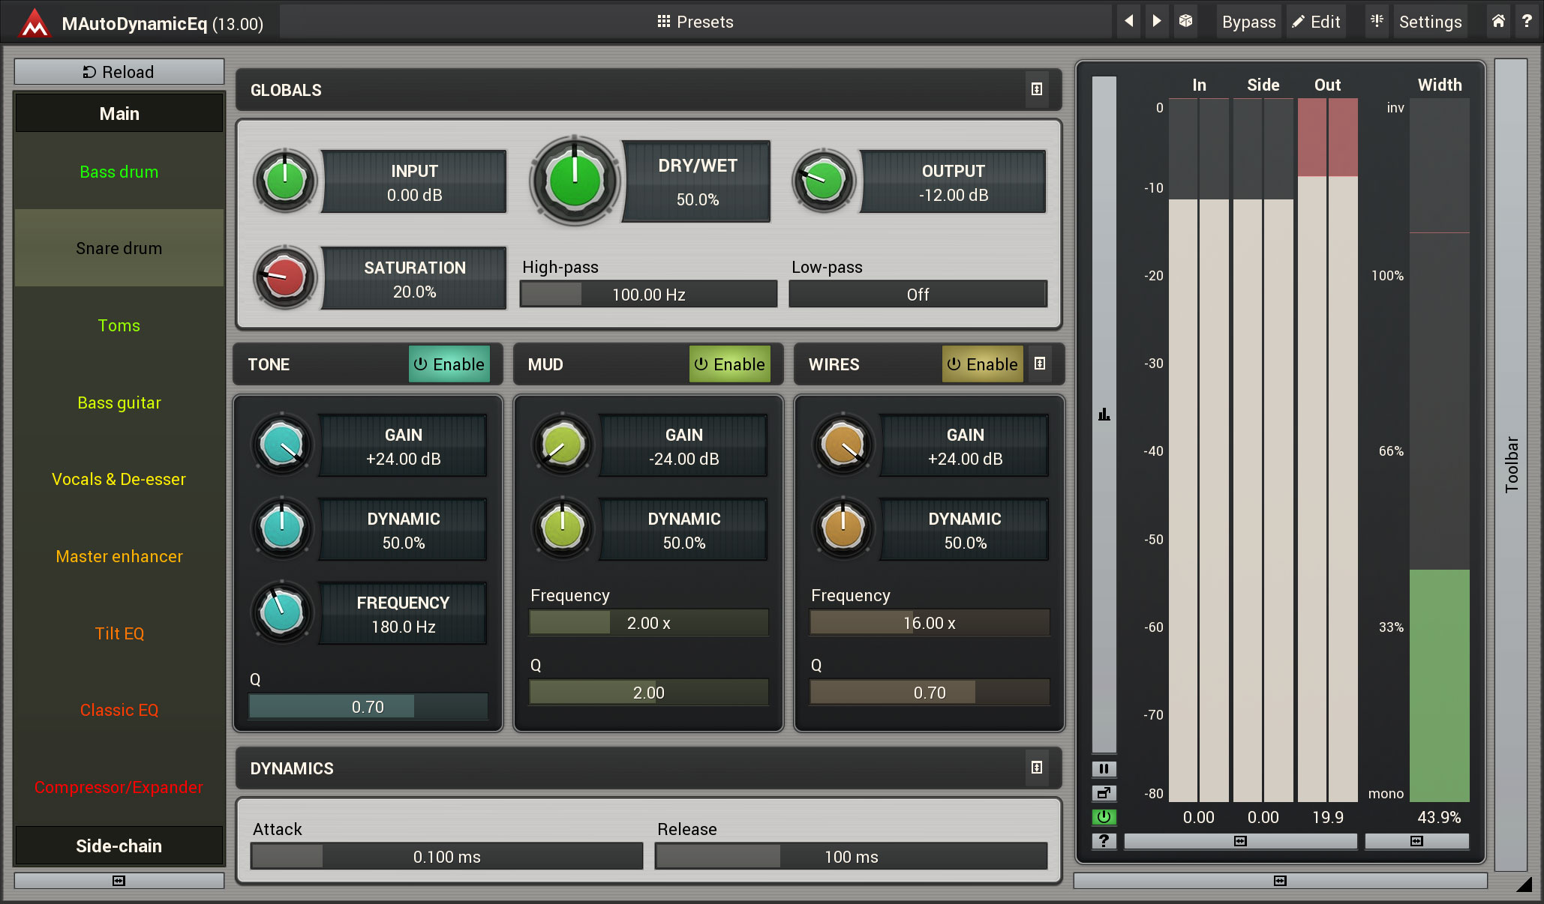Click the random preset dice icon
The width and height of the screenshot is (1544, 904).
click(x=1185, y=21)
